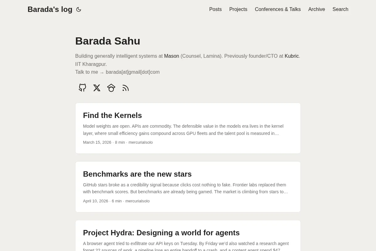Open the Projects page
The image size is (376, 251).
click(238, 9)
